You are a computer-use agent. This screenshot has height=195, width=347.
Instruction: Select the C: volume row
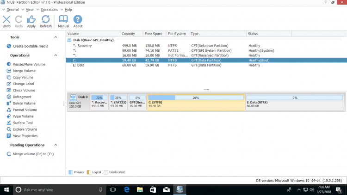[x=206, y=61]
